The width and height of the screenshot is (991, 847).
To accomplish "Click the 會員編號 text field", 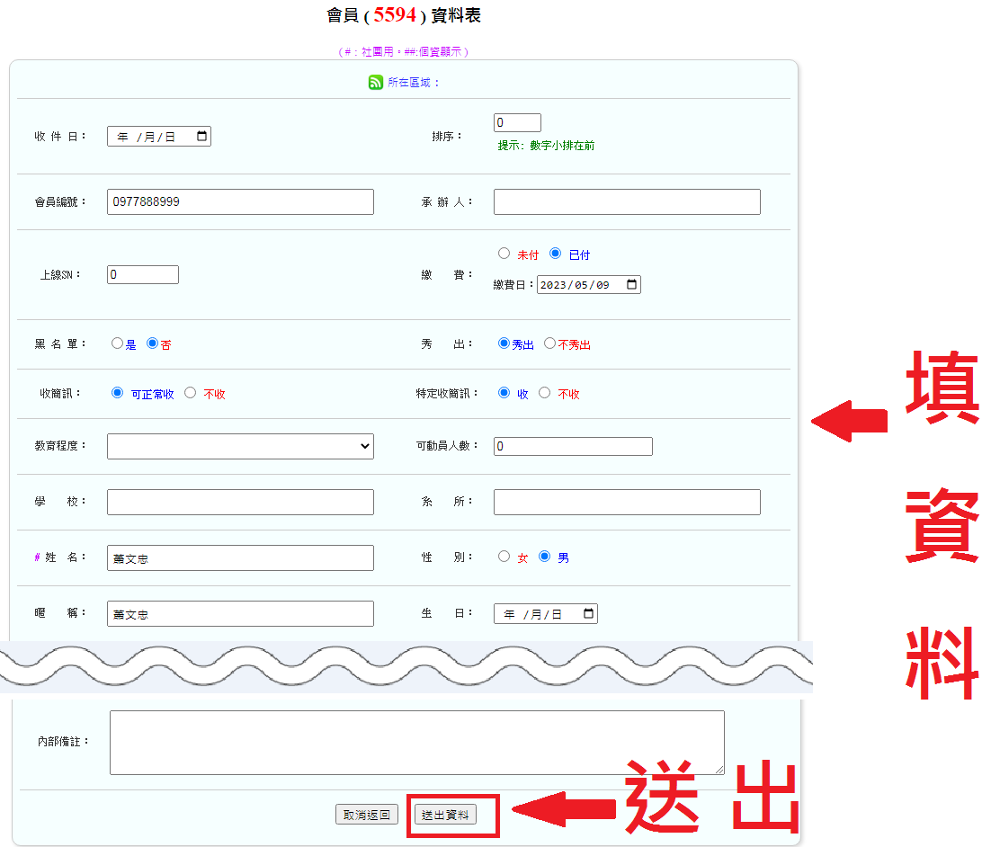I will pos(240,202).
